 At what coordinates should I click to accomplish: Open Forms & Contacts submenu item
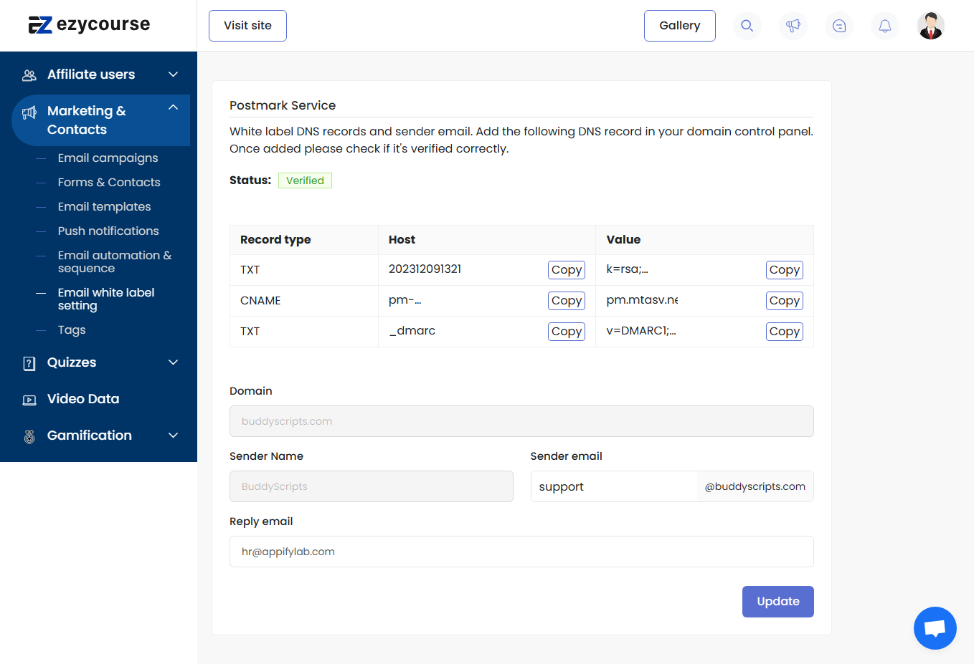[109, 182]
